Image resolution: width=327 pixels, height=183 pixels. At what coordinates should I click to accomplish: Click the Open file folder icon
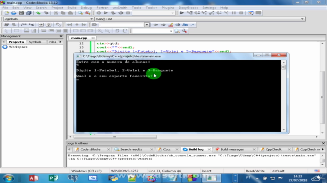(x=14, y=13)
